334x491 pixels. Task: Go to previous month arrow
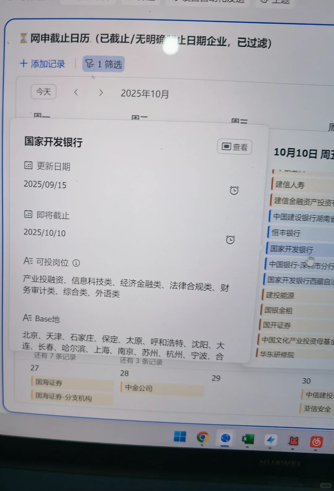(x=76, y=92)
